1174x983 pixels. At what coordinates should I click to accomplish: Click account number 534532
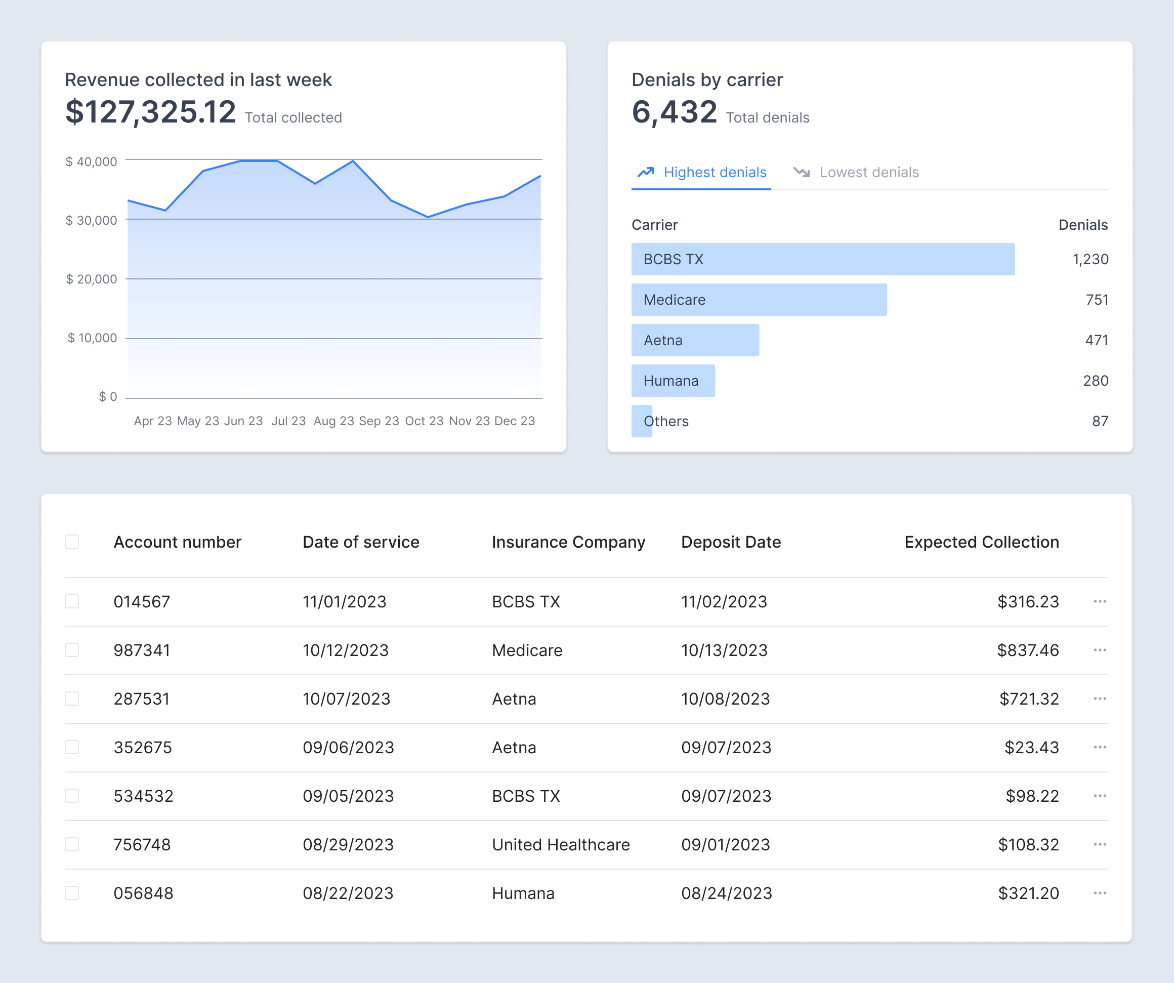(x=143, y=796)
